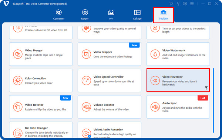The image size is (222, 140).
Task: Switch to the Converter tab
Action: coord(59,15)
